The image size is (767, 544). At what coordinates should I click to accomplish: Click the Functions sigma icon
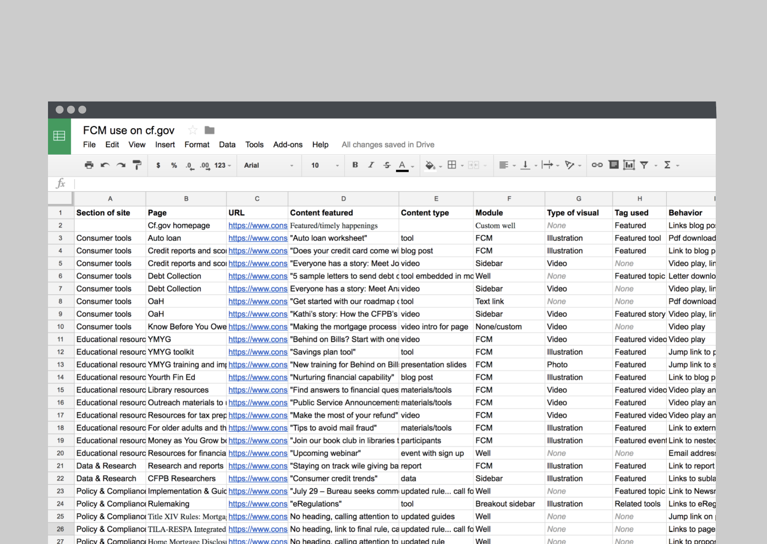point(667,165)
